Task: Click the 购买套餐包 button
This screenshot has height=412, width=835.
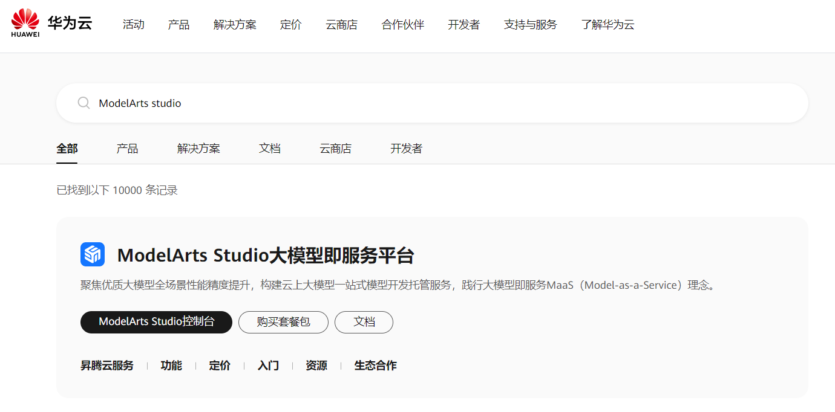Action: (283, 322)
